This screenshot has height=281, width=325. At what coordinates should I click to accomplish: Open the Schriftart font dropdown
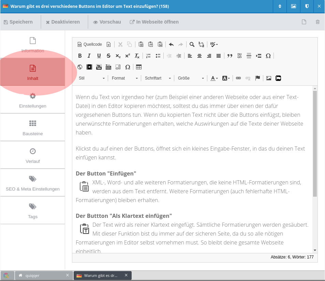158,78
